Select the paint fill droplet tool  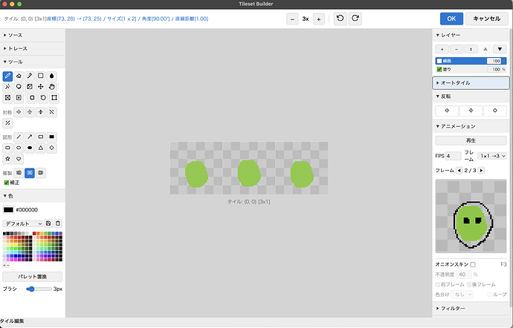click(52, 76)
